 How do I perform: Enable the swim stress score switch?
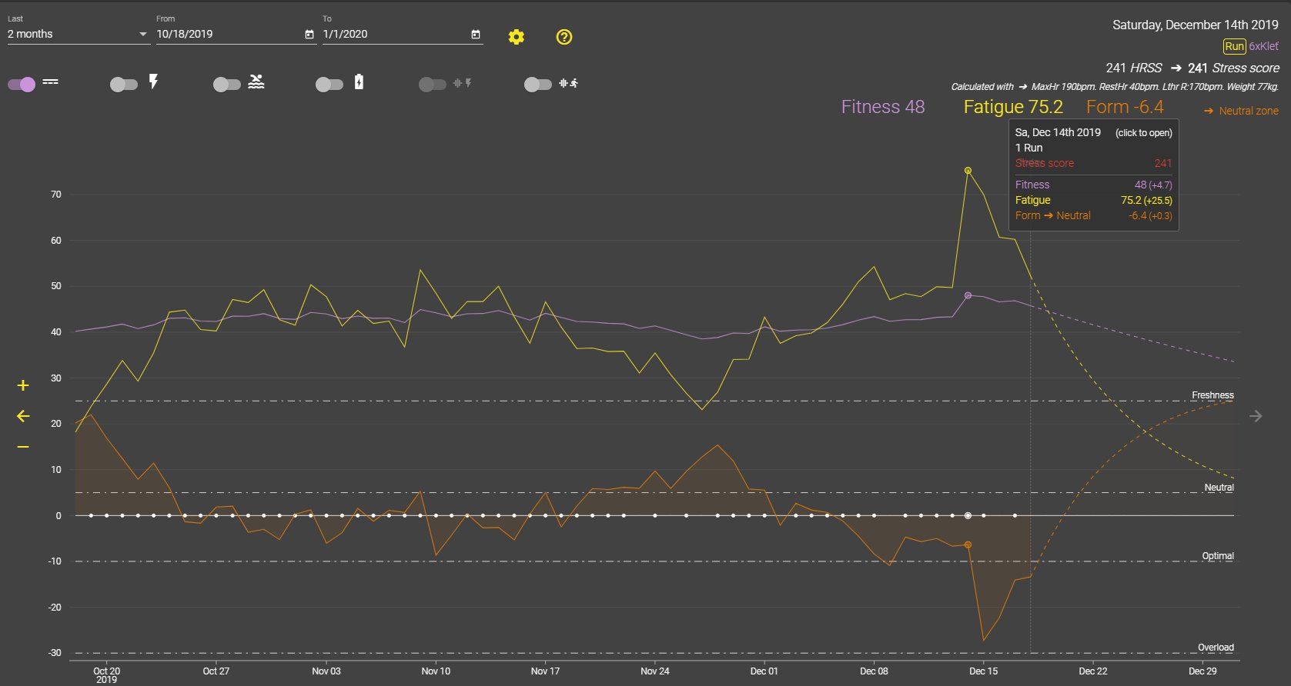click(x=226, y=84)
